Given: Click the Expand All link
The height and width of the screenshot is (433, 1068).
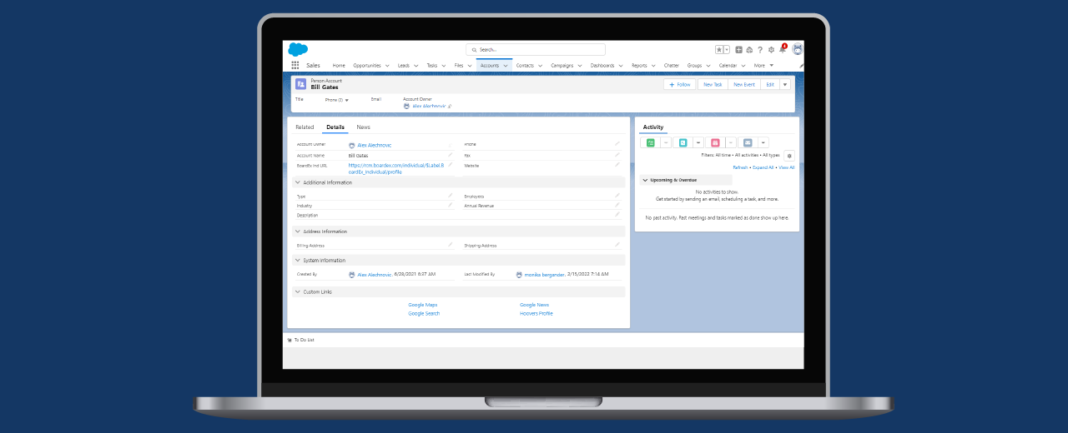Looking at the screenshot, I should [x=763, y=167].
